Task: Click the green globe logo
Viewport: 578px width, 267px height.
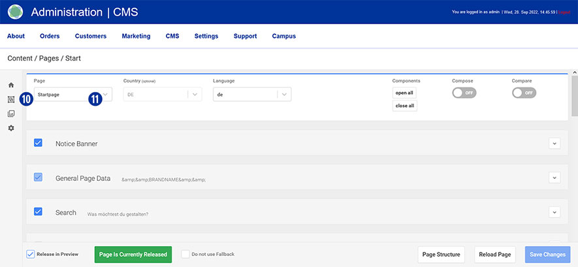Action: click(x=15, y=12)
